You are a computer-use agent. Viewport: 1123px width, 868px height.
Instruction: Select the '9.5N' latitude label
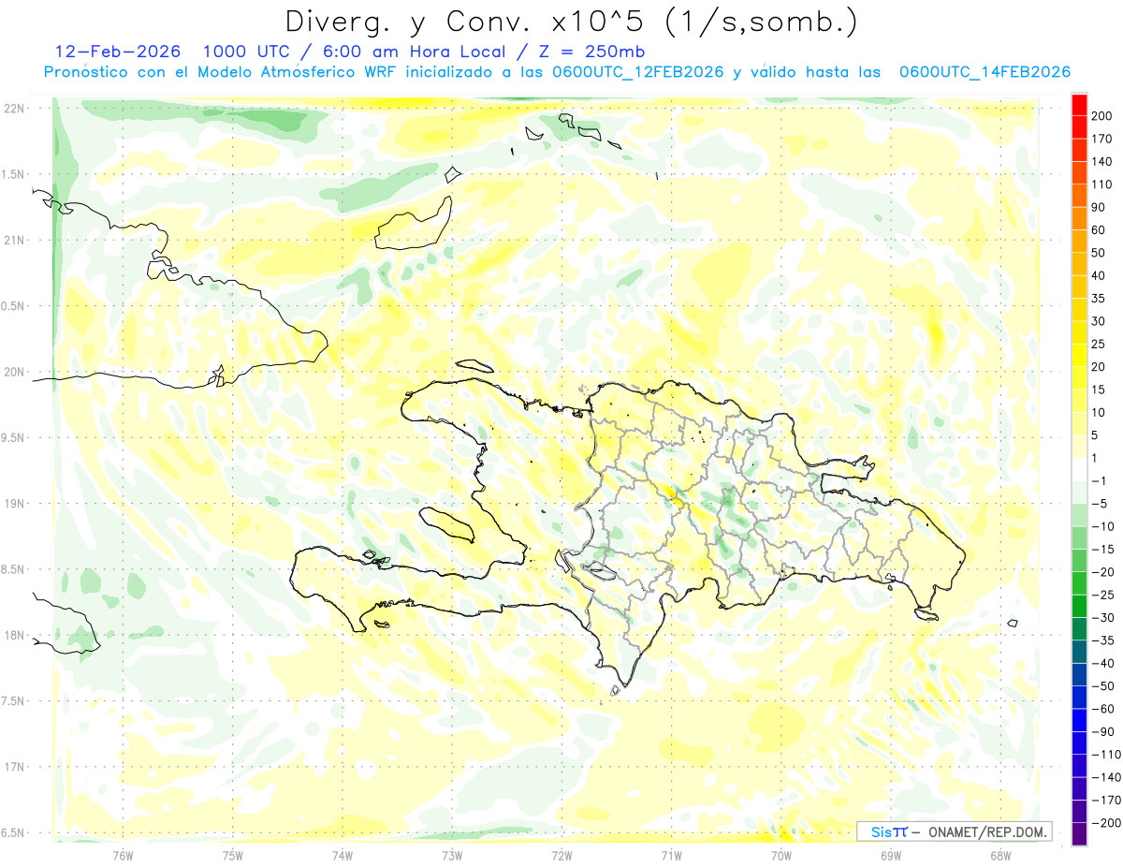coord(14,437)
